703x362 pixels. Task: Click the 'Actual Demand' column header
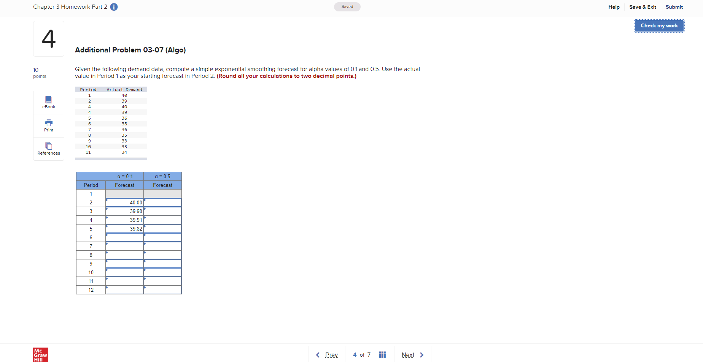(x=124, y=90)
